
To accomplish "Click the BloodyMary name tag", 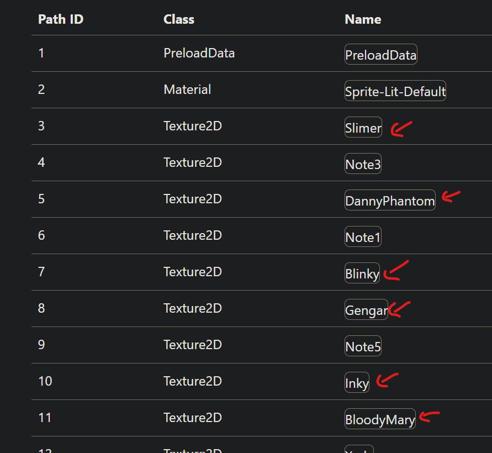I will [x=379, y=419].
